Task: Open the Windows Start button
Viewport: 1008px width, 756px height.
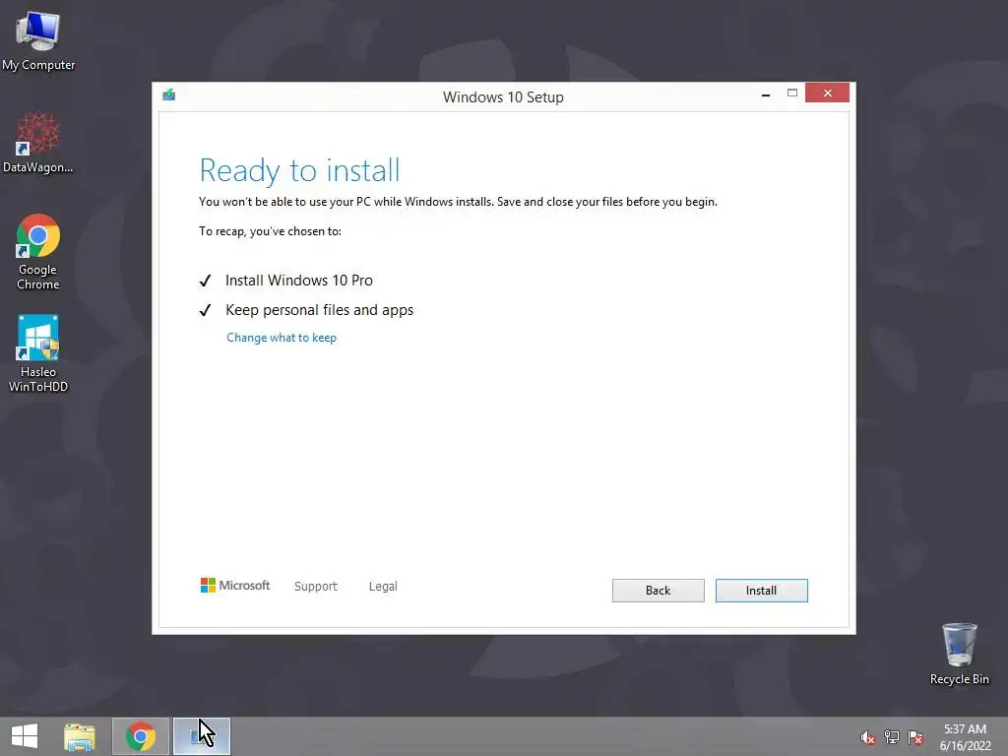Action: point(25,736)
